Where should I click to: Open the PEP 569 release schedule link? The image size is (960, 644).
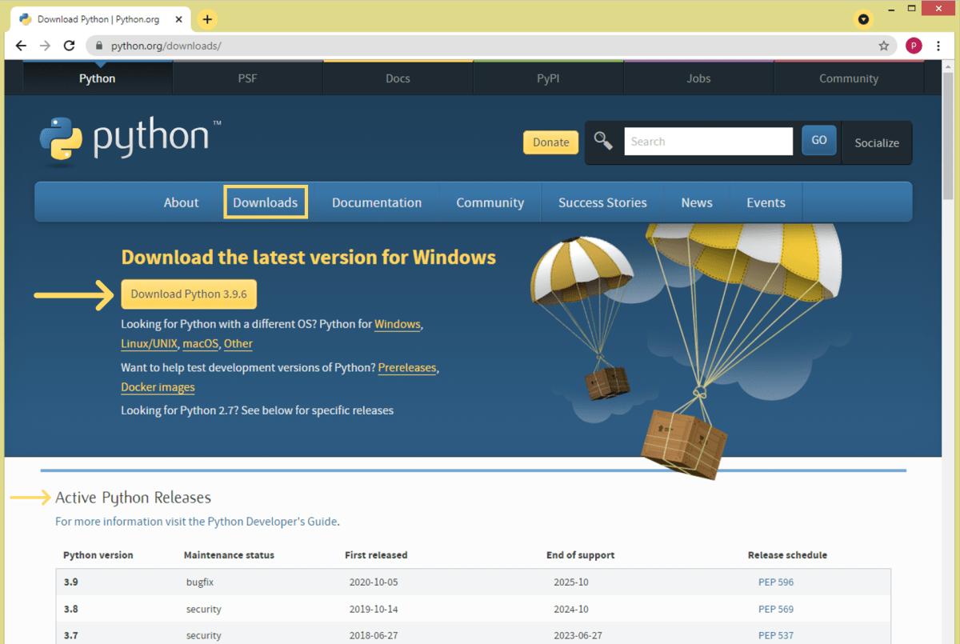tap(776, 610)
